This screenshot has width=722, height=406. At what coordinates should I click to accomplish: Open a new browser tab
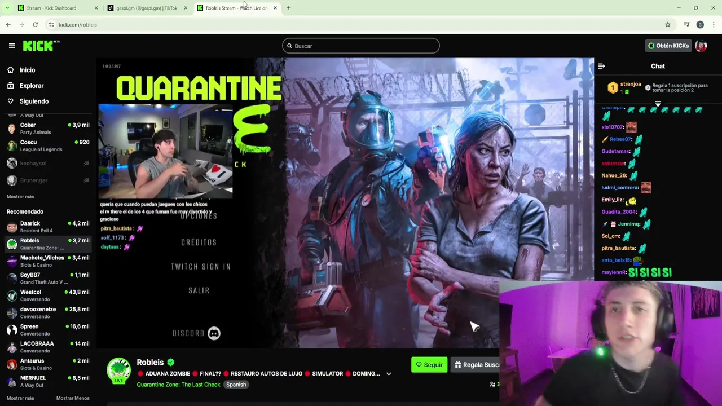[x=289, y=8]
